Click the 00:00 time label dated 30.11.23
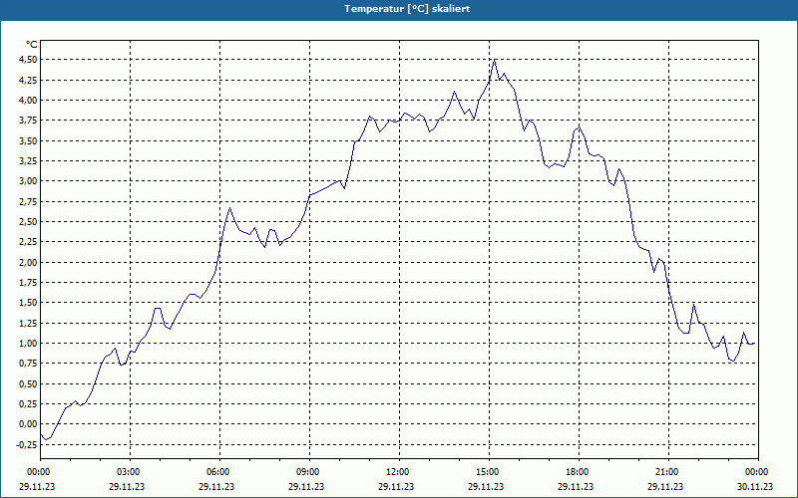This screenshot has width=798, height=498. click(756, 472)
